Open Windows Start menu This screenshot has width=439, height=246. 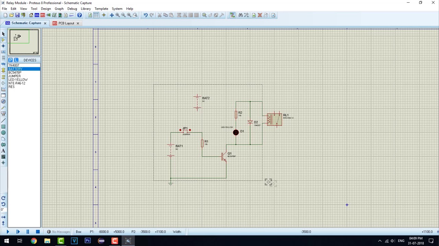point(7,241)
